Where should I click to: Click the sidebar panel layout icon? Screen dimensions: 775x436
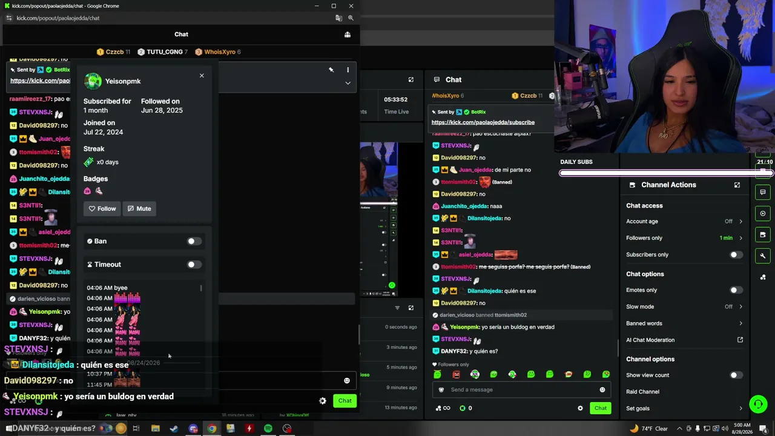pos(763,234)
